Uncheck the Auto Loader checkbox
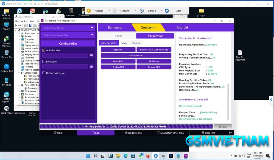This screenshot has width=274, height=160. pos(44,50)
